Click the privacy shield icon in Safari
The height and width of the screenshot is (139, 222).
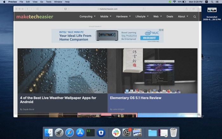pyautogui.click(x=65, y=9)
